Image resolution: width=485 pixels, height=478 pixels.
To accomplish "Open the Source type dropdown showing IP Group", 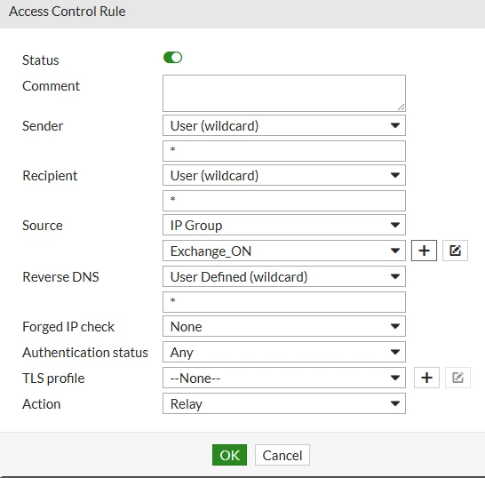I will pyautogui.click(x=284, y=226).
